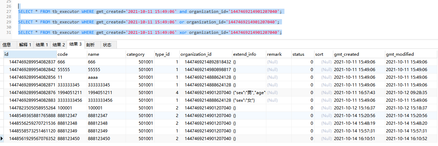Select id cell 1447469289954082871

[30, 85]
